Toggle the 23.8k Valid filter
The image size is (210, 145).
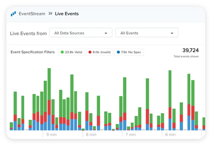71,52
